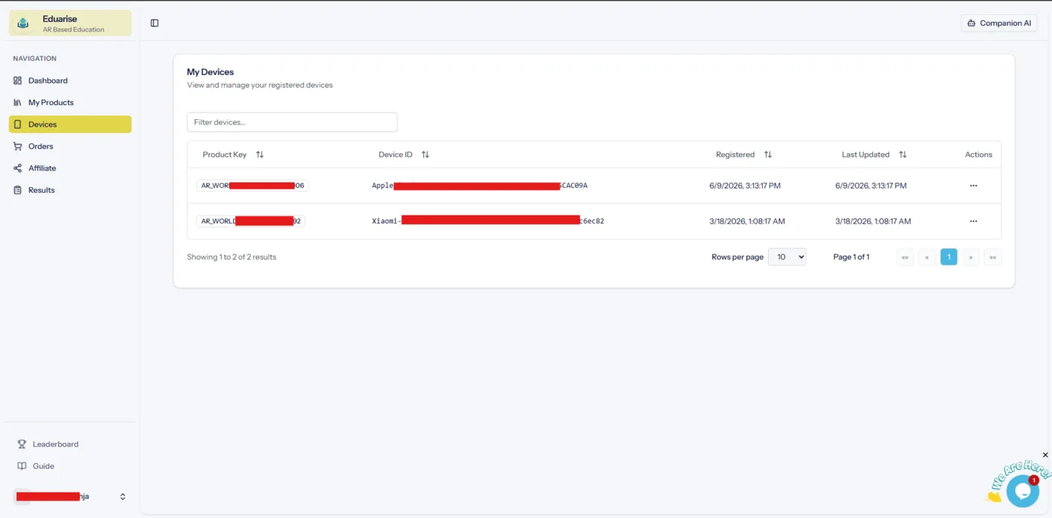1052x518 pixels.
Task: Click the My Products library icon
Action: [18, 102]
